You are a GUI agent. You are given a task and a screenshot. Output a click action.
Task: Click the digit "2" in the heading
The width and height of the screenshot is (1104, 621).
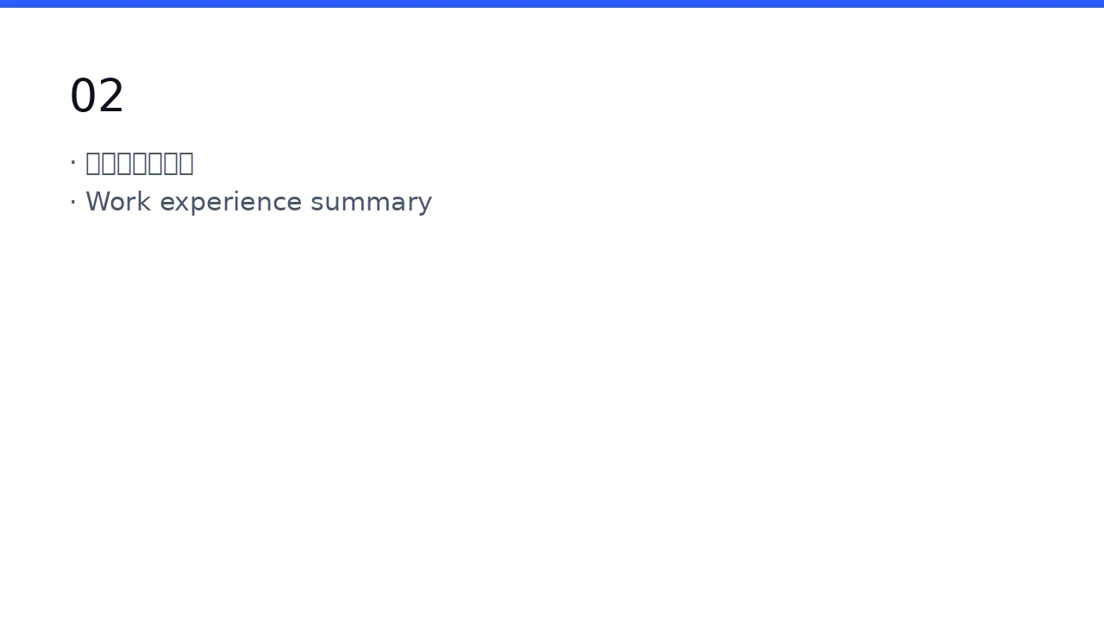pyautogui.click(x=111, y=97)
